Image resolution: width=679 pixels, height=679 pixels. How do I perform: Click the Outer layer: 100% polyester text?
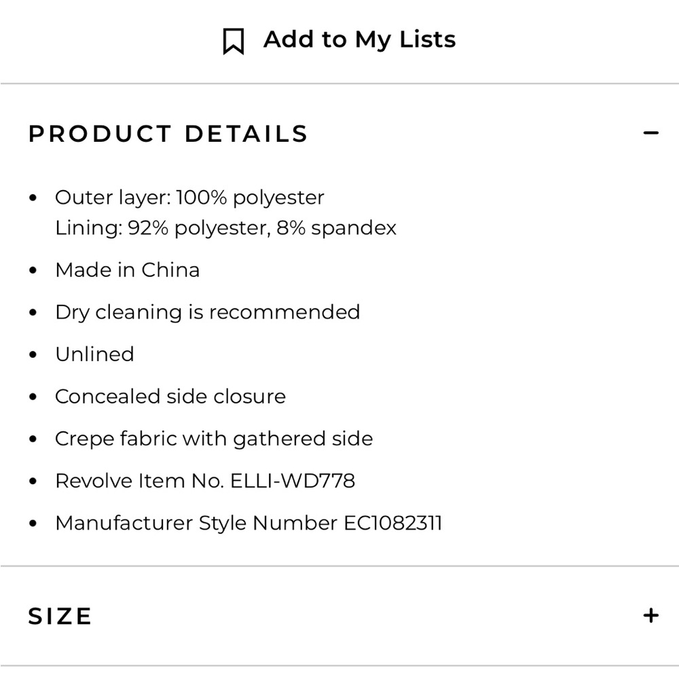coord(189,198)
